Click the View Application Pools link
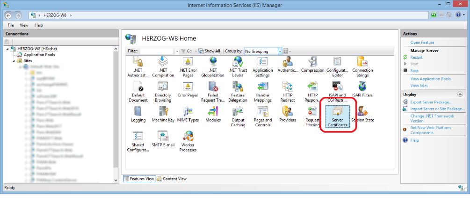The height and width of the screenshot is (199, 470). 430,79
